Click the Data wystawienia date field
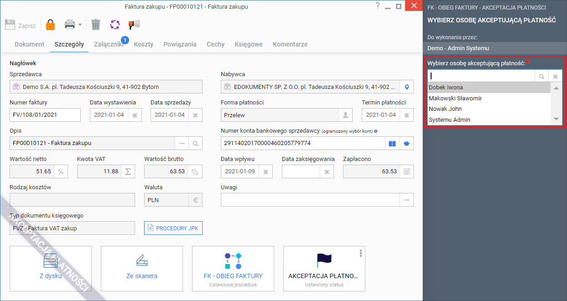This screenshot has width=567, height=301. coord(109,115)
